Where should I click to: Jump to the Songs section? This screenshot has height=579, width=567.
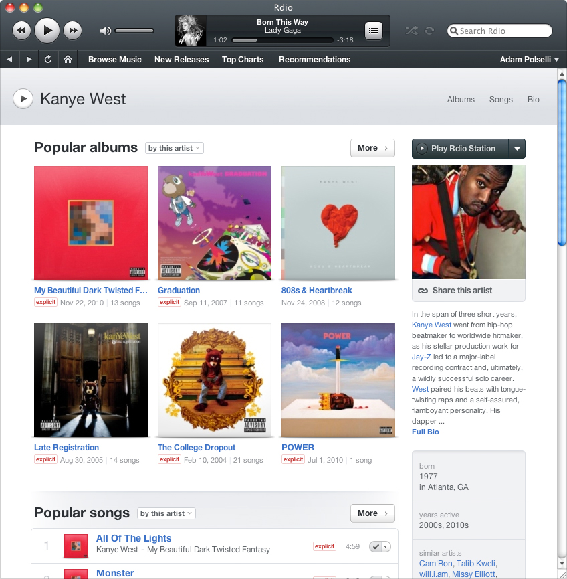(501, 99)
